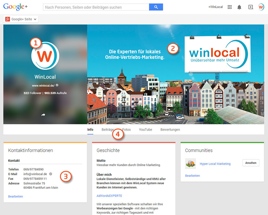Switch to the Beiträge tab
This screenshot has width=268, height=215.
click(108, 129)
